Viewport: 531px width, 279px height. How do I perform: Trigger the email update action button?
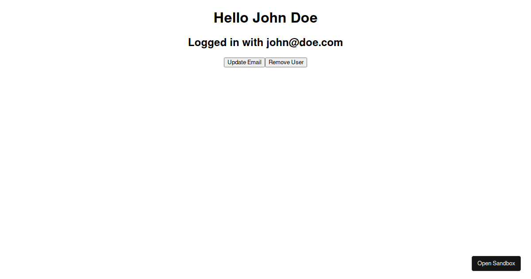click(244, 62)
